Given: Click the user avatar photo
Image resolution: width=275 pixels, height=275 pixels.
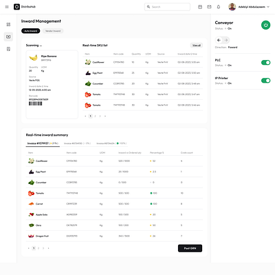Looking at the screenshot, I should pyautogui.click(x=232, y=7).
